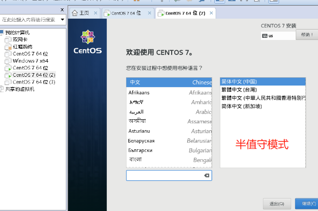Select the 红帽系统 virtual machine

[x=22, y=47]
